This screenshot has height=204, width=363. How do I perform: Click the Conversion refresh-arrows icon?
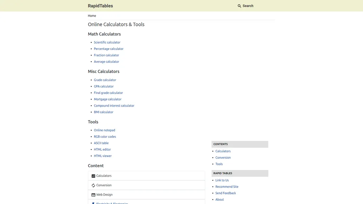[x=93, y=186]
